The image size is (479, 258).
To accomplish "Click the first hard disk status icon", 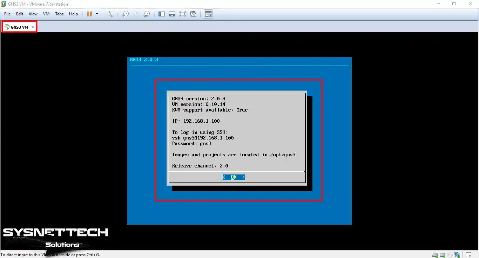I will click(x=435, y=255).
